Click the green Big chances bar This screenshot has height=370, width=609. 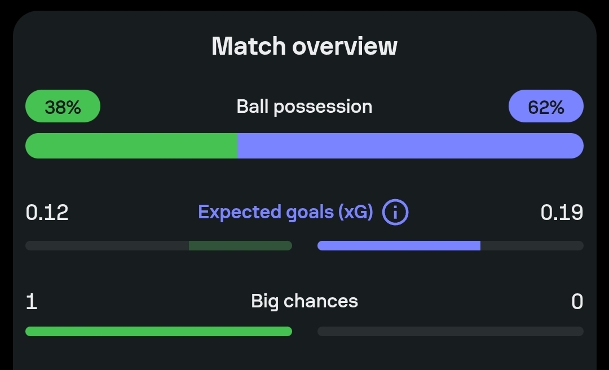(158, 332)
